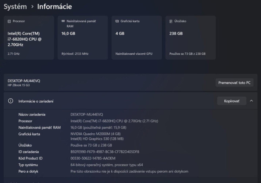Click the Nainštalované viaceré GPU text
261x183 pixels.
(134, 54)
